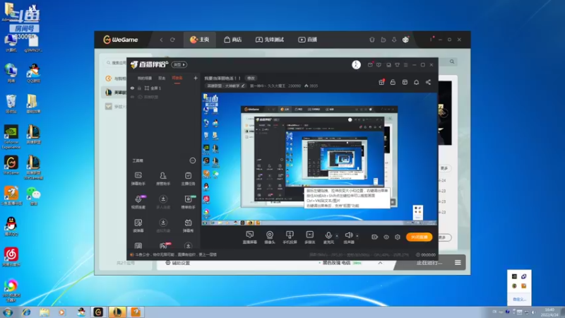This screenshot has height=318, width=565.
Task: Add 多媒体 multimedia source
Action: point(310,237)
